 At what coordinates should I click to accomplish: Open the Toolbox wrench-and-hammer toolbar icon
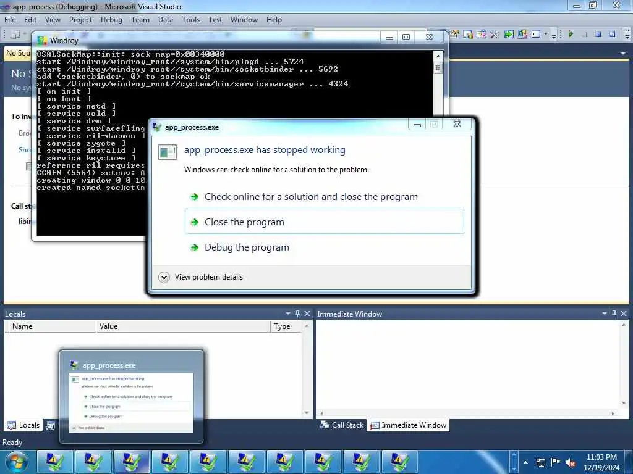click(x=495, y=35)
